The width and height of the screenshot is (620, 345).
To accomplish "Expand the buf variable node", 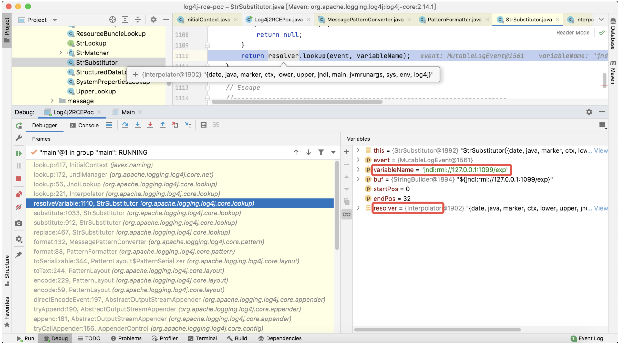I will 358,179.
